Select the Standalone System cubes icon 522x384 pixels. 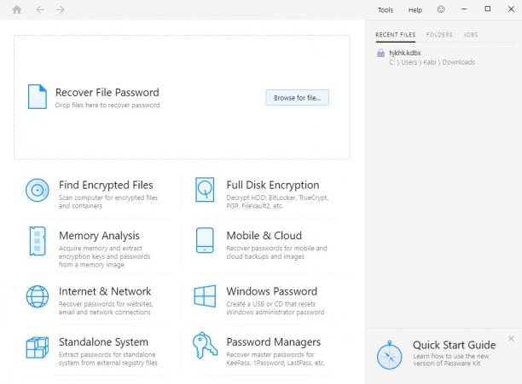(x=38, y=347)
